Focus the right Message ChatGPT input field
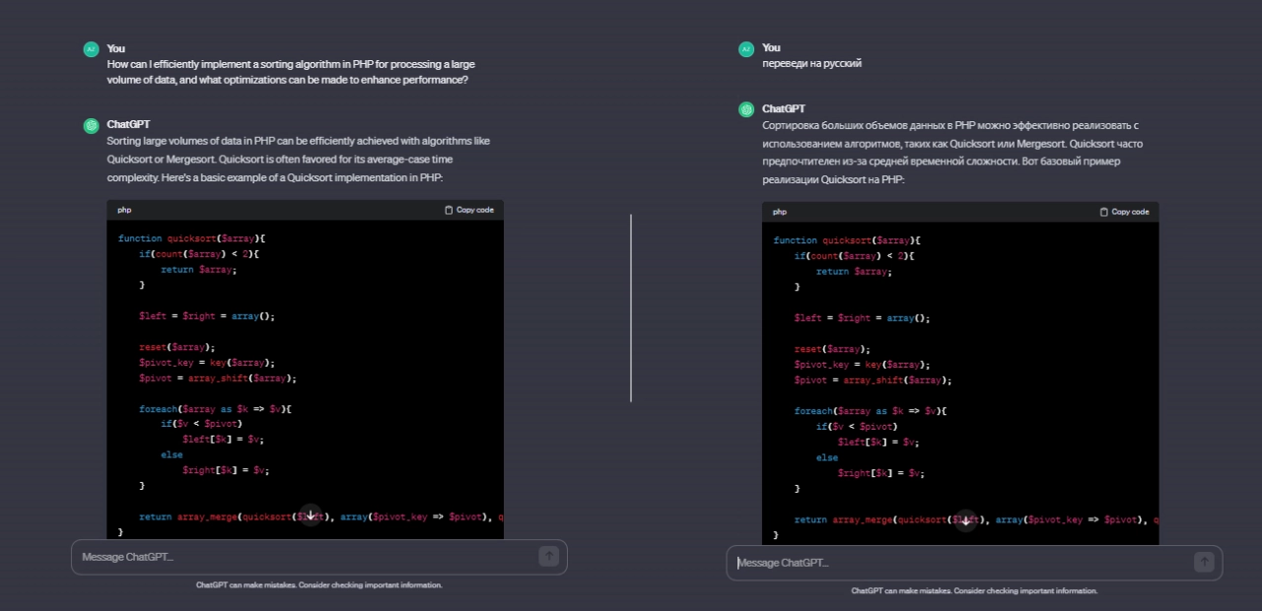The image size is (1262, 611). tap(961, 563)
